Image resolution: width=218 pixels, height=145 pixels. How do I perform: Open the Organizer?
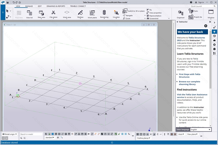click(x=180, y=14)
